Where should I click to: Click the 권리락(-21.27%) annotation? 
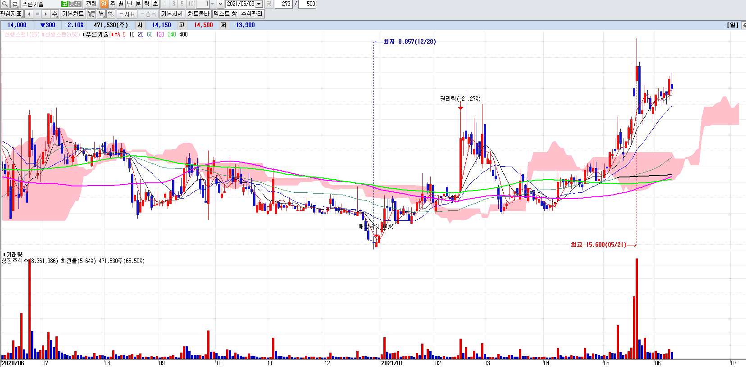tap(460, 99)
